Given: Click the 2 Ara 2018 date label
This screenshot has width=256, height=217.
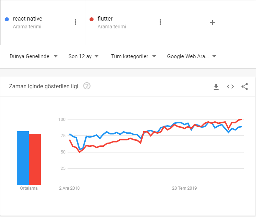Looking at the screenshot, I should tap(69, 188).
